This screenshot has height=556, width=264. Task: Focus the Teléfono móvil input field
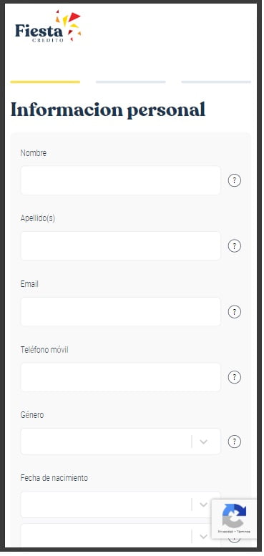tap(120, 377)
